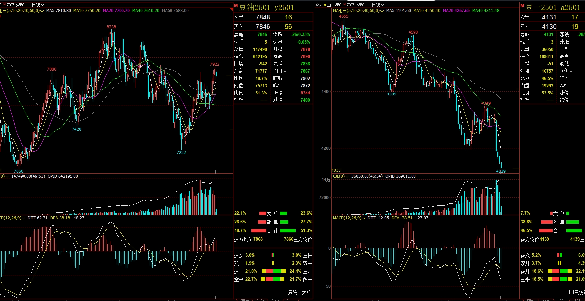
Task: Click the red M icon before 豆一2501
Action: coord(522,6)
